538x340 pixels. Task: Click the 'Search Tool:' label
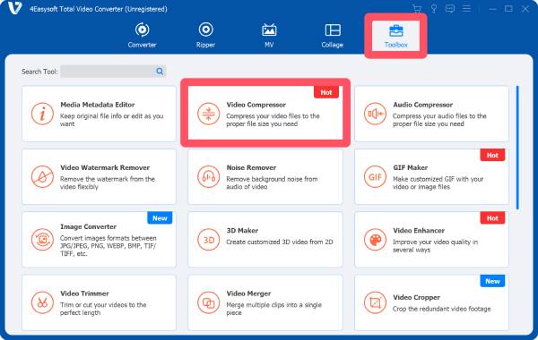39,72
